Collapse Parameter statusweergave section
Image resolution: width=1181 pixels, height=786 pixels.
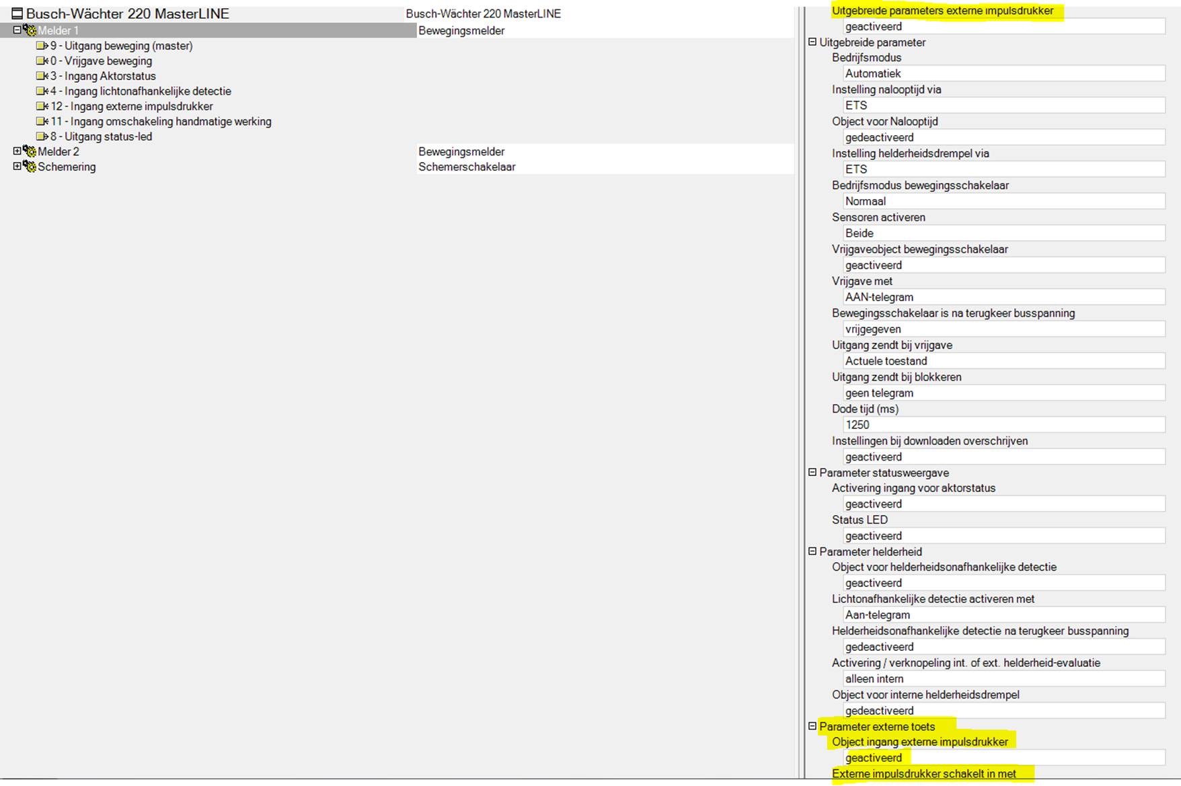(x=812, y=473)
